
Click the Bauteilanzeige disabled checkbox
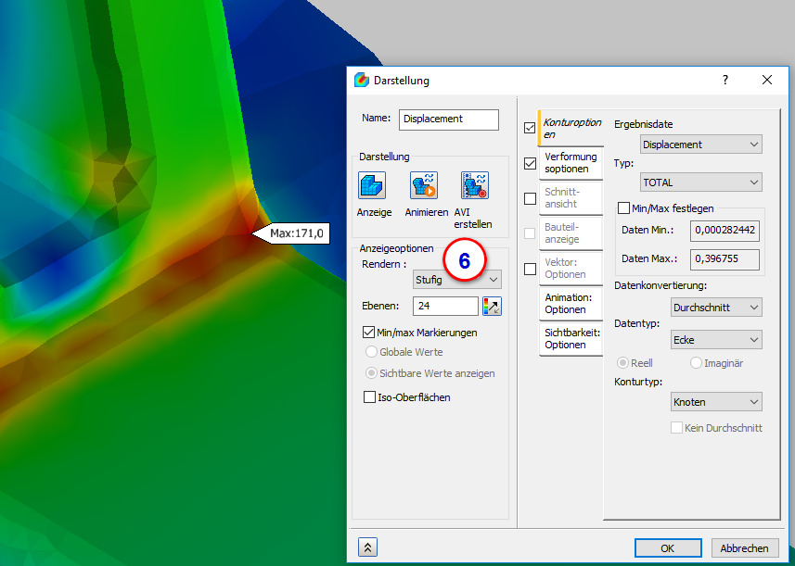pyautogui.click(x=530, y=233)
